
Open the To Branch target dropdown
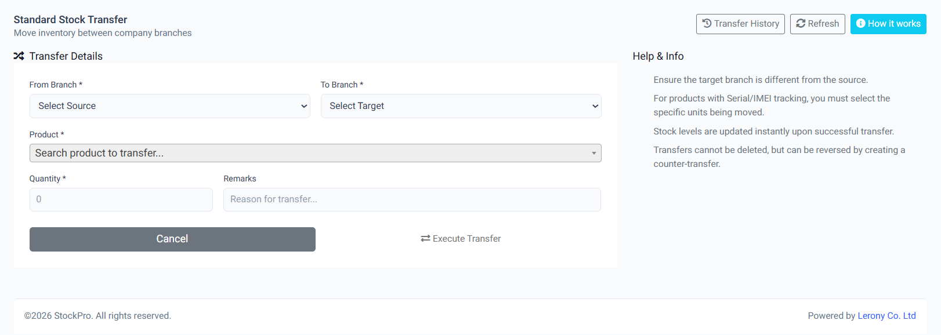(461, 106)
